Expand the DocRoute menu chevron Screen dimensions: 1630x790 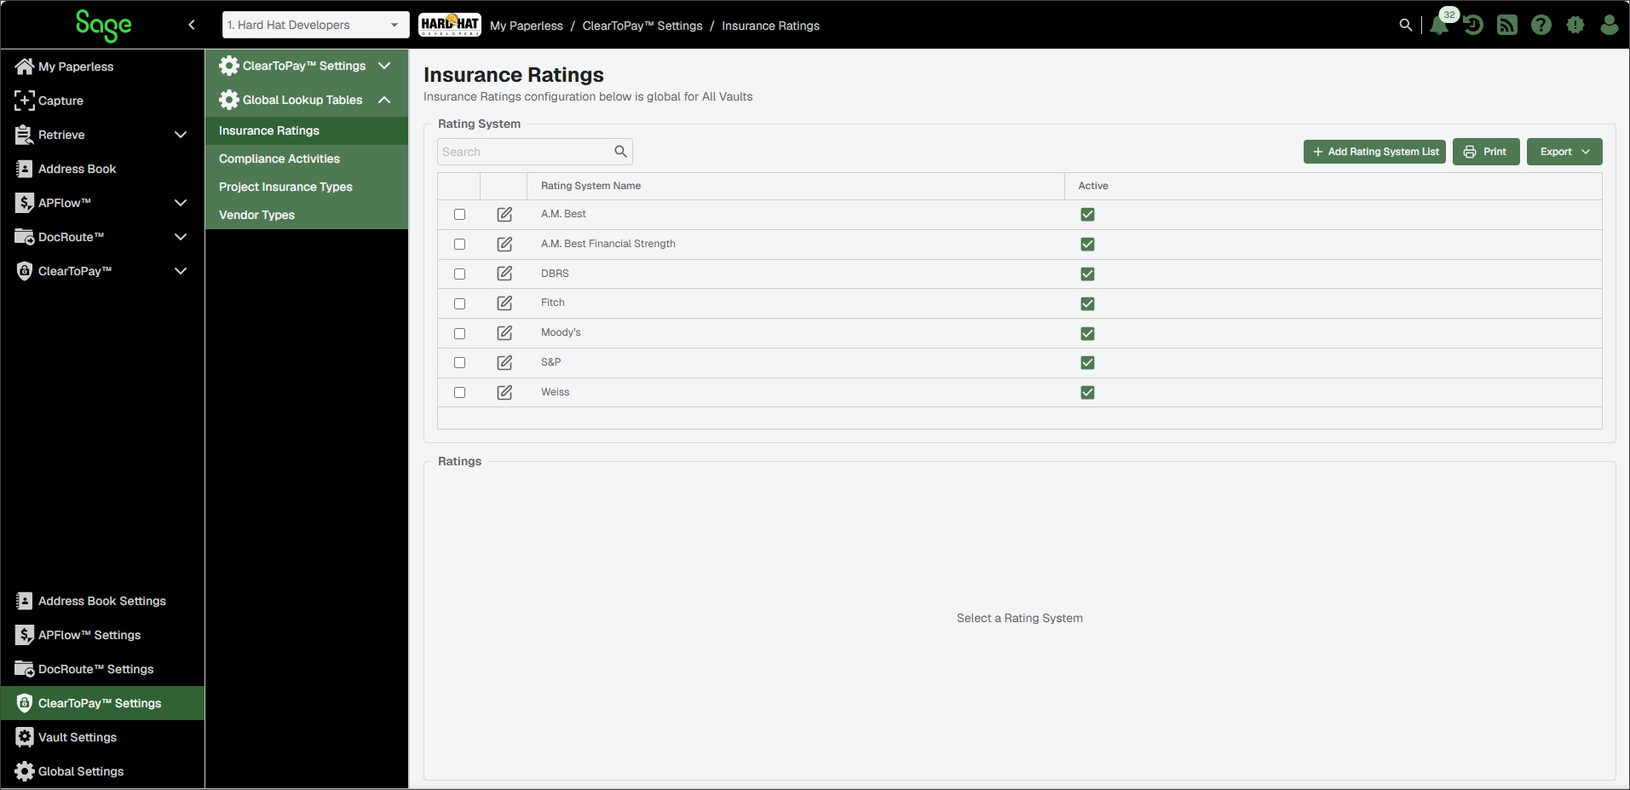point(181,237)
